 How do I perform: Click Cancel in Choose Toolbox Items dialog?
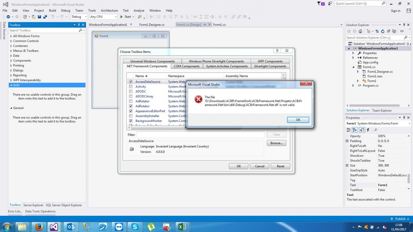(x=259, y=166)
